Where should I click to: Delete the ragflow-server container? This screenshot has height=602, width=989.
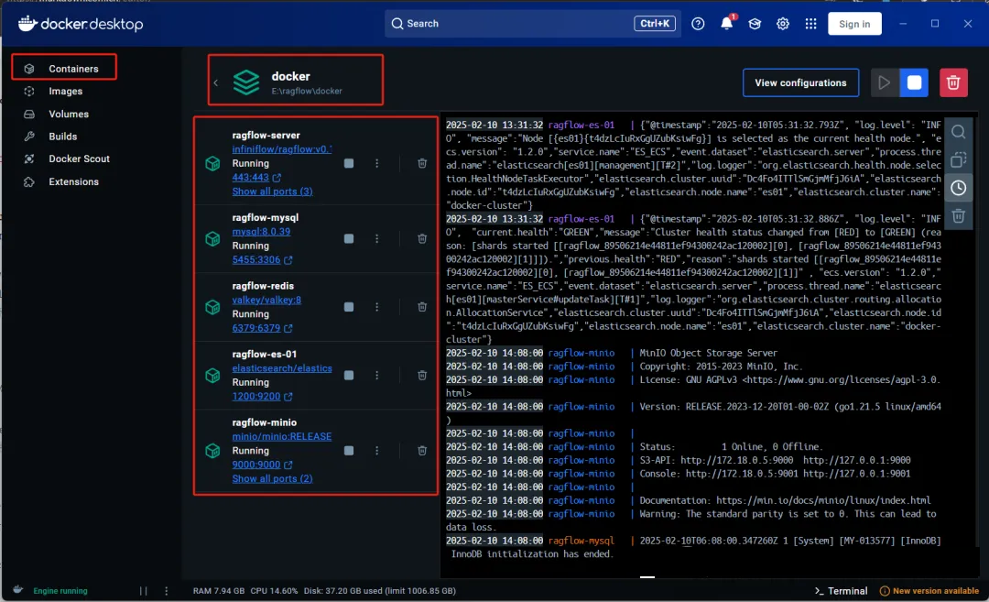click(x=422, y=163)
